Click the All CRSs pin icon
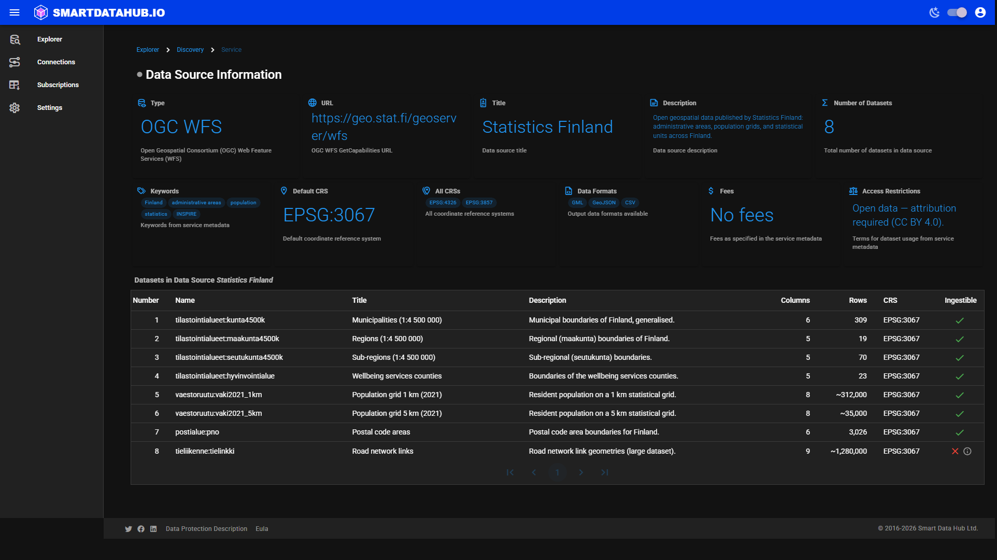 (x=426, y=191)
